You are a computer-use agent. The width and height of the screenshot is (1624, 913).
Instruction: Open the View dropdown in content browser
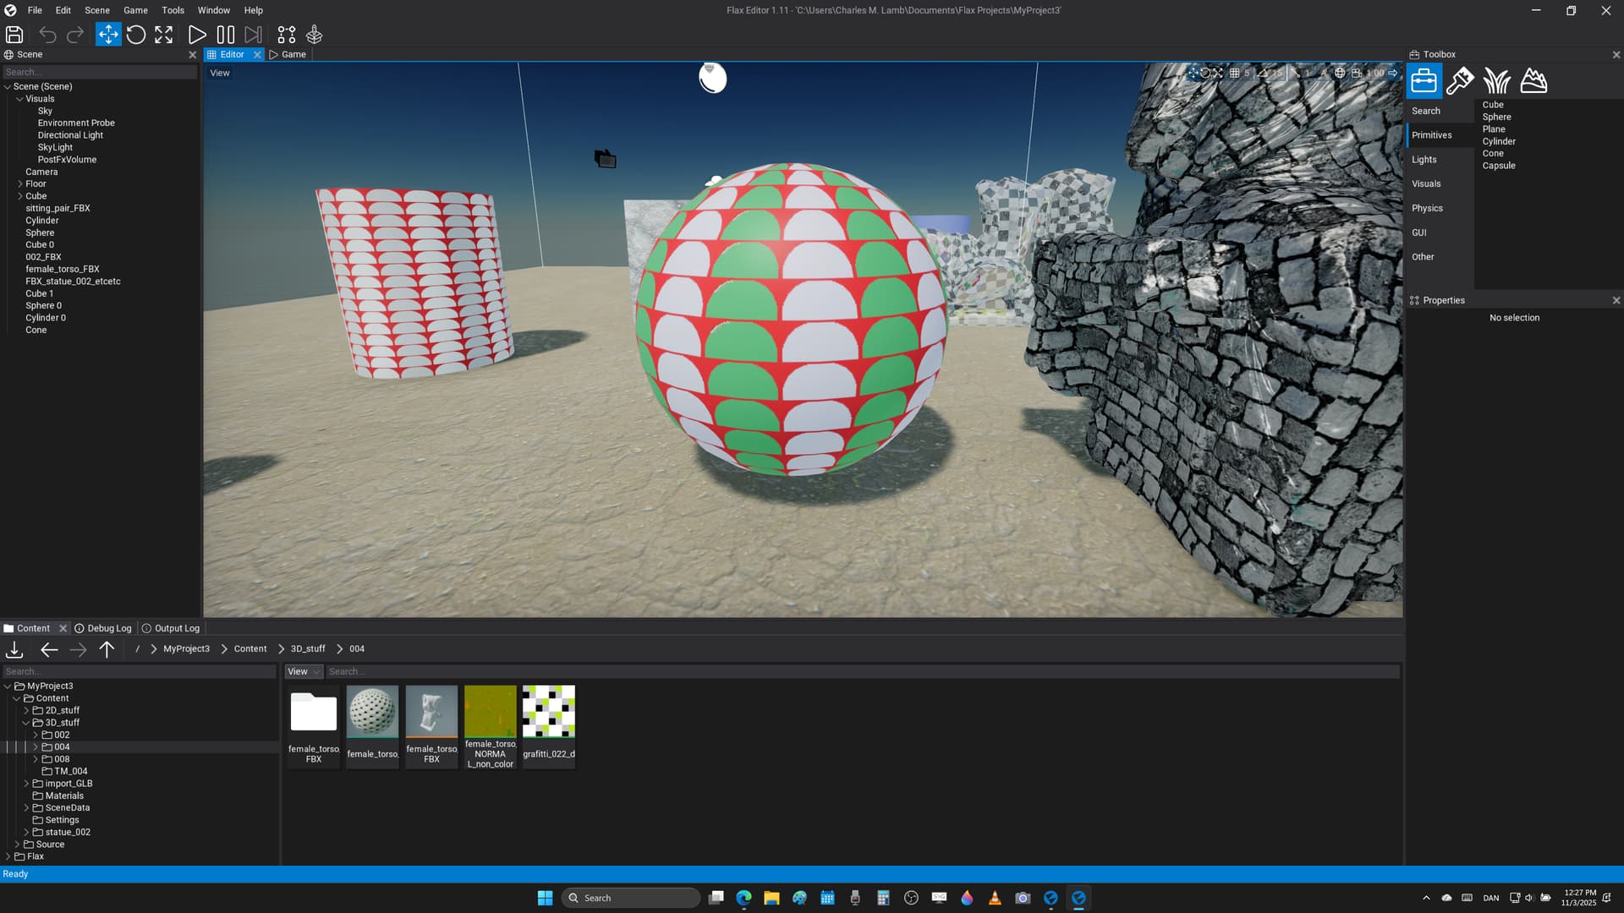tap(303, 671)
